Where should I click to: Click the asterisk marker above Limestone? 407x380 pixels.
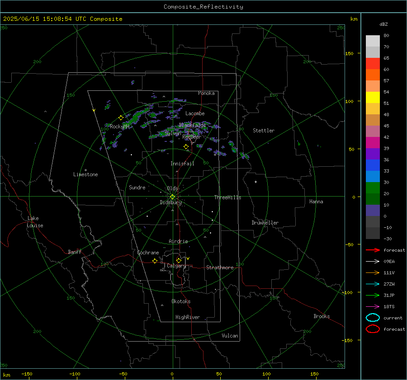(85, 170)
